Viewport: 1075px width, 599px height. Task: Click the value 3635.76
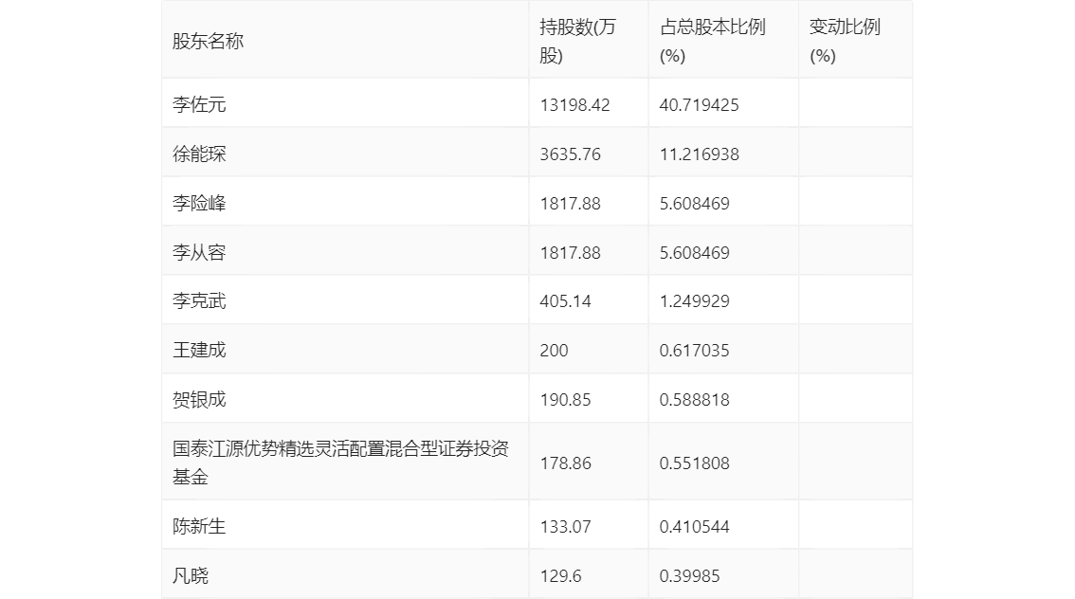tap(570, 154)
